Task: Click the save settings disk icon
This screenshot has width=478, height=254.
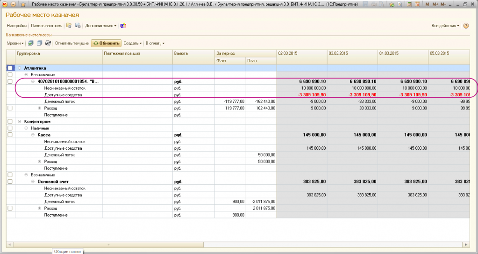Action: 78,26
